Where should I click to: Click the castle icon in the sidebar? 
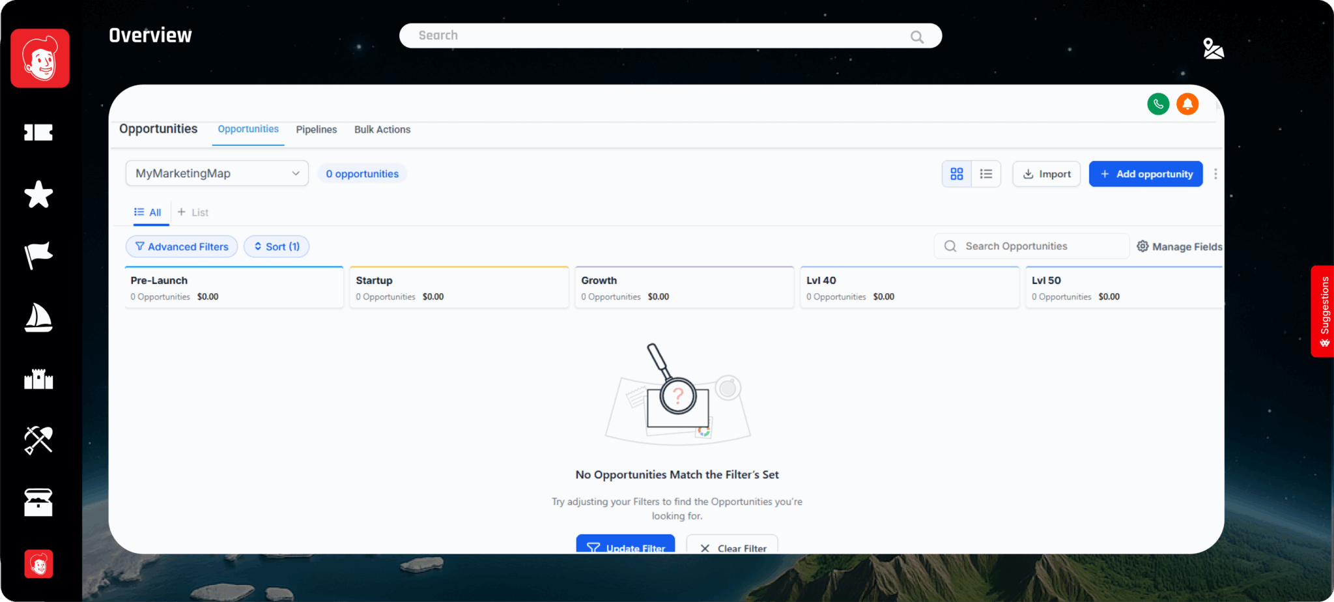[x=38, y=379]
